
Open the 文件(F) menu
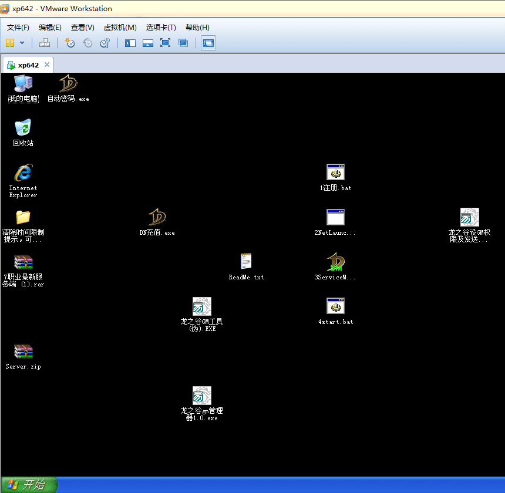point(18,28)
